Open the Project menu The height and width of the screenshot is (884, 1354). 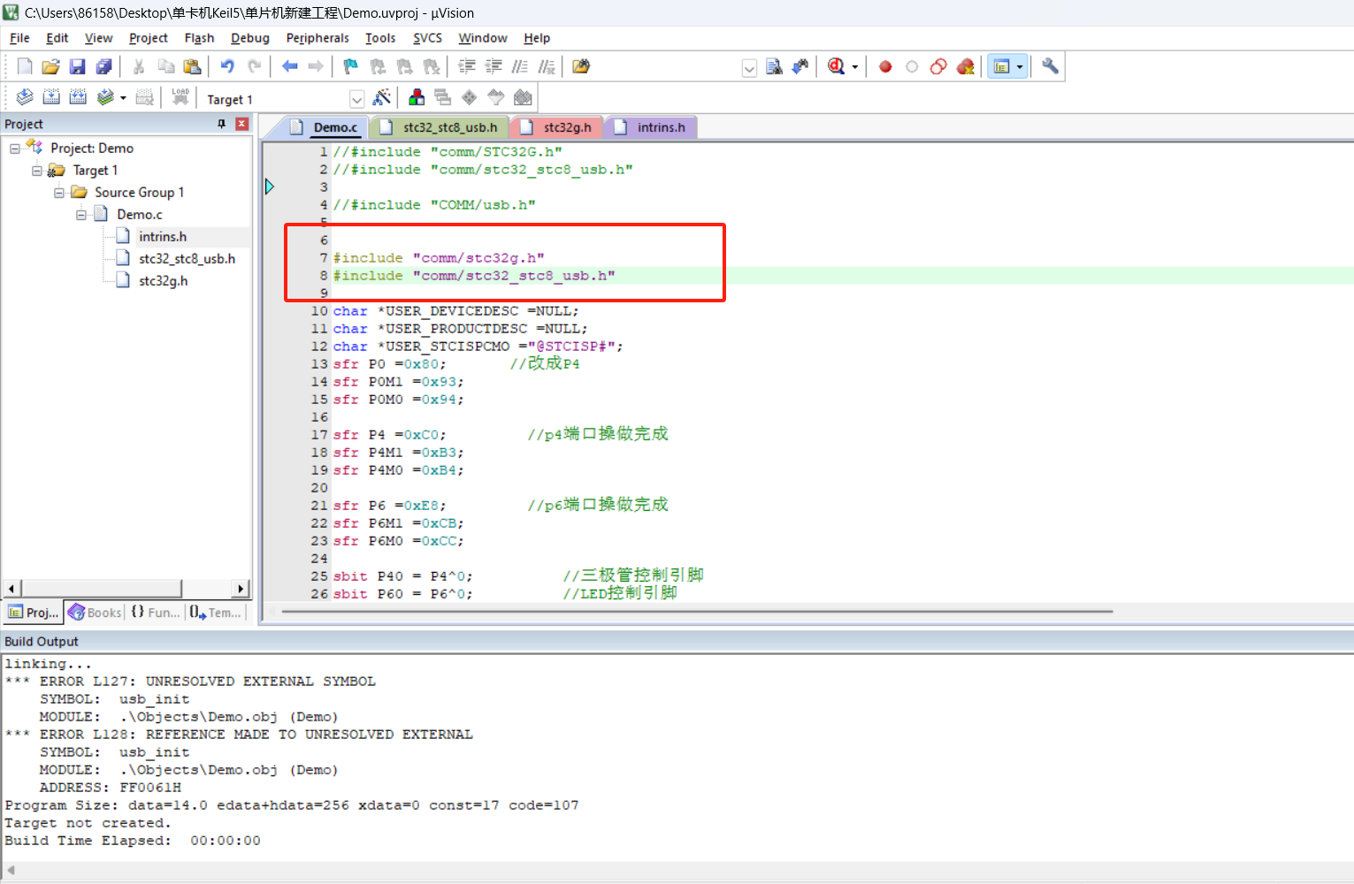[149, 38]
